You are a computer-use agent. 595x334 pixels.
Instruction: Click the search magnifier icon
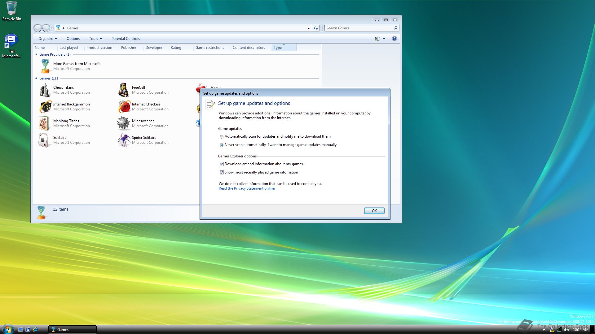coord(395,28)
